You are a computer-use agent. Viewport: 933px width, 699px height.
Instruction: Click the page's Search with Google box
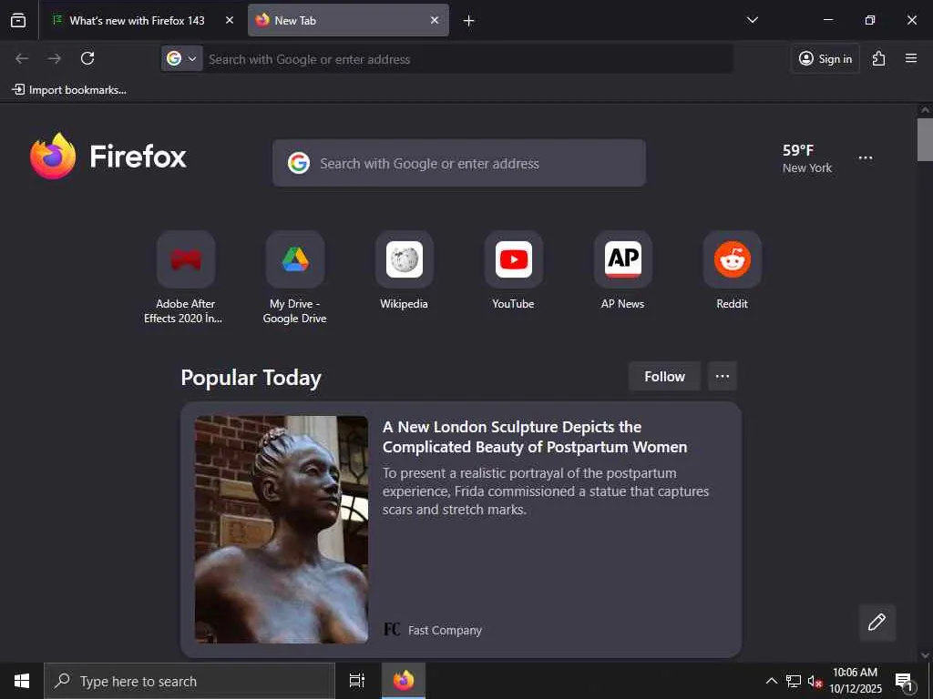click(x=459, y=163)
